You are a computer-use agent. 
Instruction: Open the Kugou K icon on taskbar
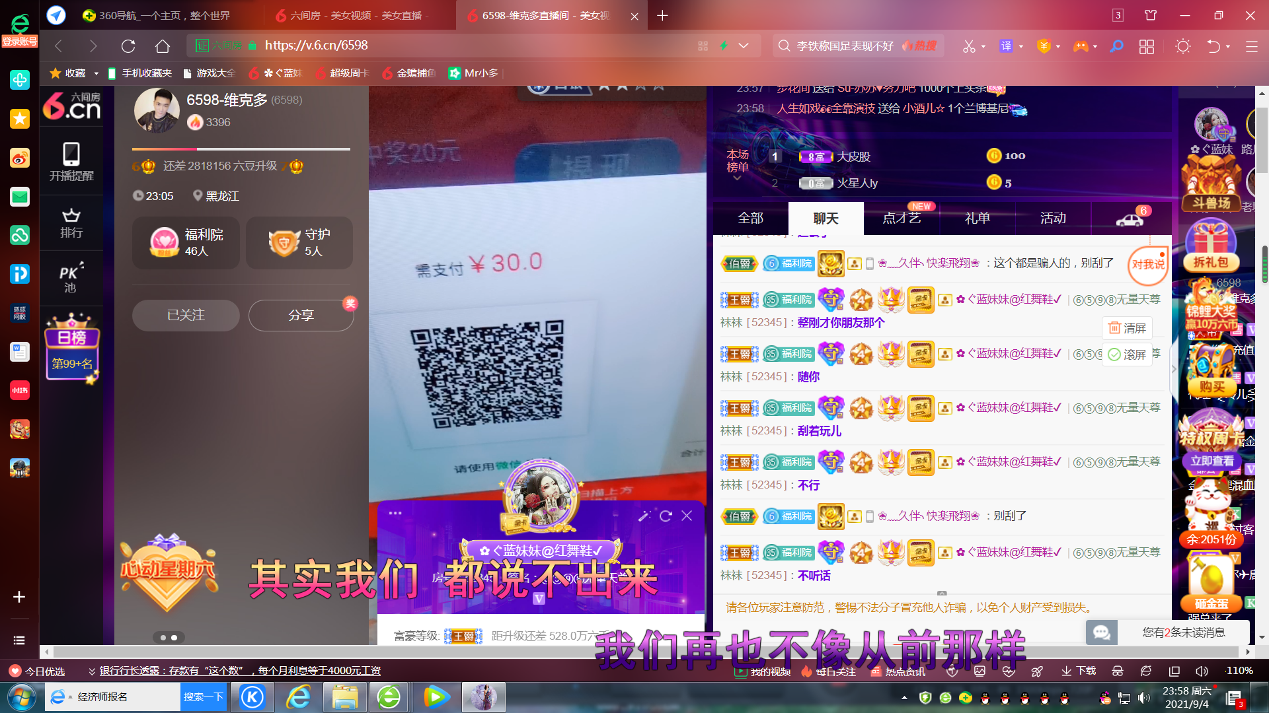[x=252, y=697]
